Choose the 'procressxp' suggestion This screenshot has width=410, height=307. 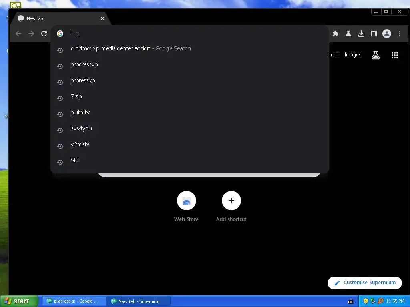[189, 64]
